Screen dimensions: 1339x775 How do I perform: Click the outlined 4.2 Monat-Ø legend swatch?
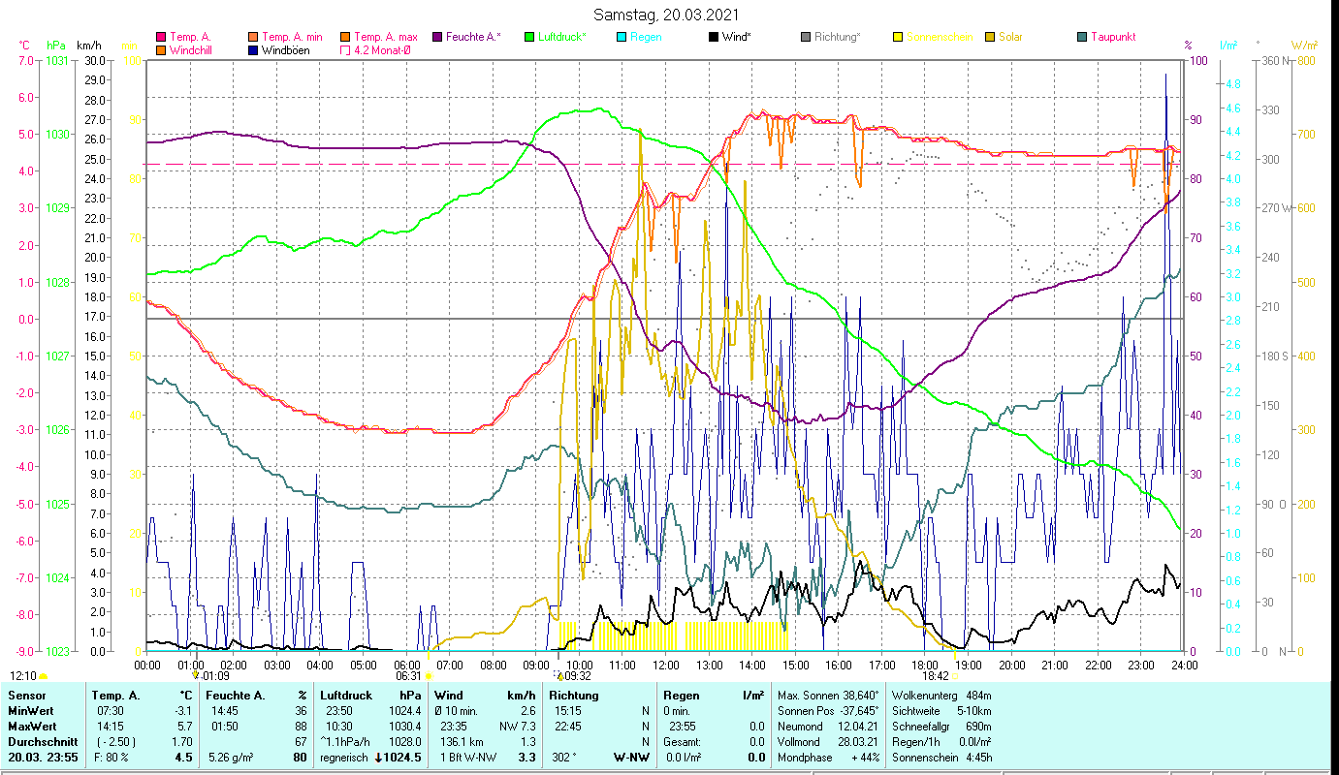point(344,50)
